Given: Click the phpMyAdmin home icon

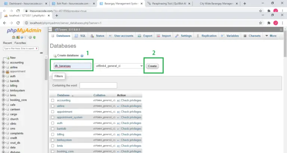Looking at the screenshot, I should tap(13, 37).
